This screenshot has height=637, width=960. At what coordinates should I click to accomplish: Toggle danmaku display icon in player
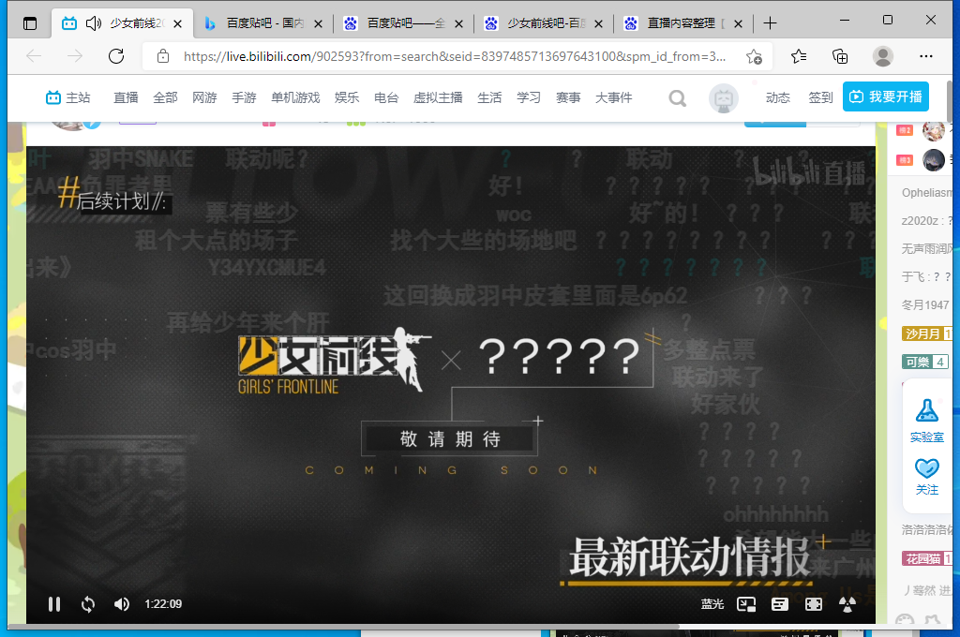pos(779,604)
